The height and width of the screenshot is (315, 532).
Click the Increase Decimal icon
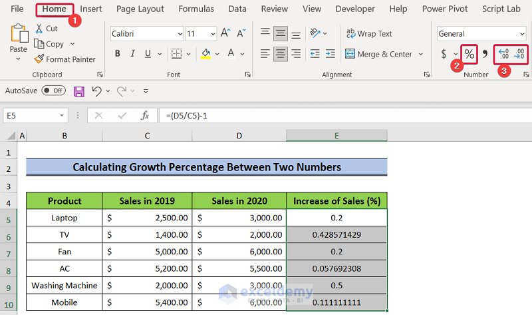coord(505,54)
